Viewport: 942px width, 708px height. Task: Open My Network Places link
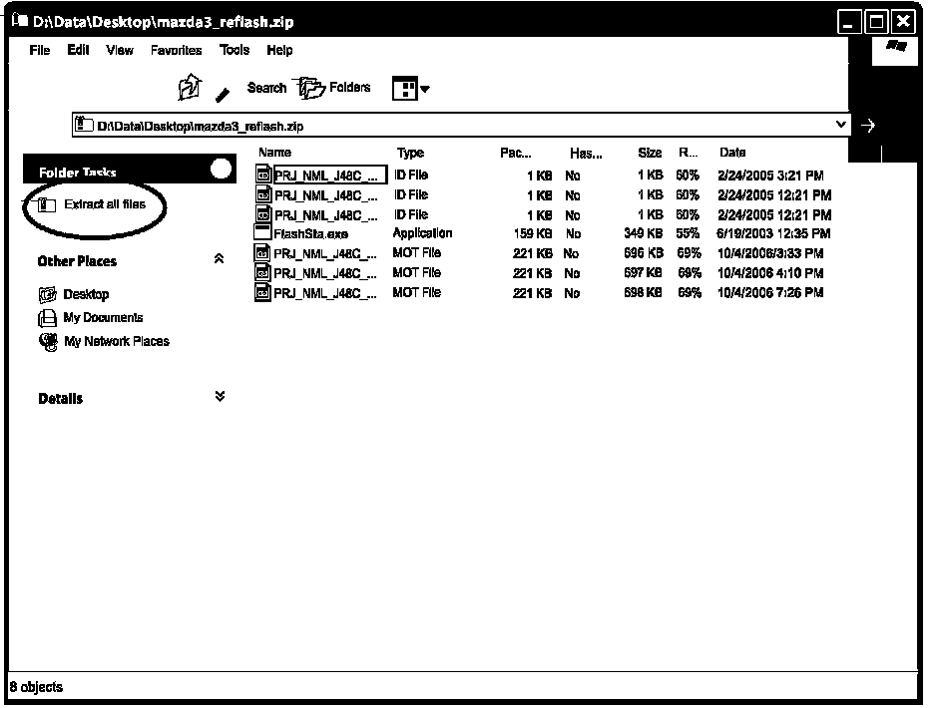pyautogui.click(x=116, y=341)
